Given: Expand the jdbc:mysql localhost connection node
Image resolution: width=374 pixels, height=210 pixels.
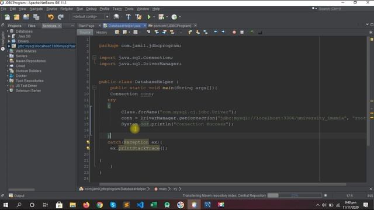Looking at the screenshot, I should [9, 46].
